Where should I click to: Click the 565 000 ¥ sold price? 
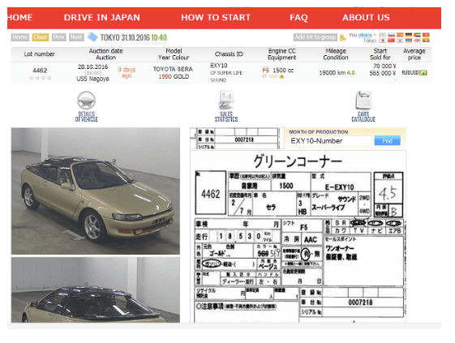(x=383, y=73)
